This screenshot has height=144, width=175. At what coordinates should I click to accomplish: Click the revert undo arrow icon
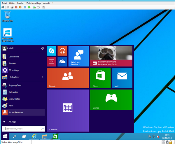pyautogui.click(x=38, y=7)
